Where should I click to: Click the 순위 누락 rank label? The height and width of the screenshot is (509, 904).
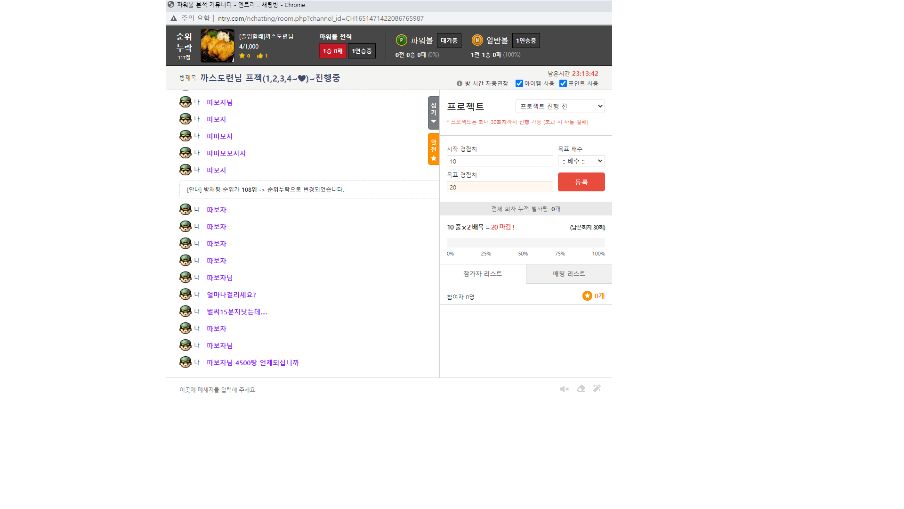[x=184, y=42]
